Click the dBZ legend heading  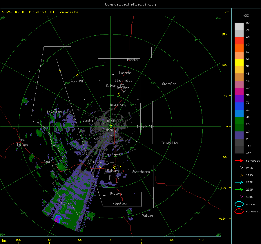click(246, 15)
